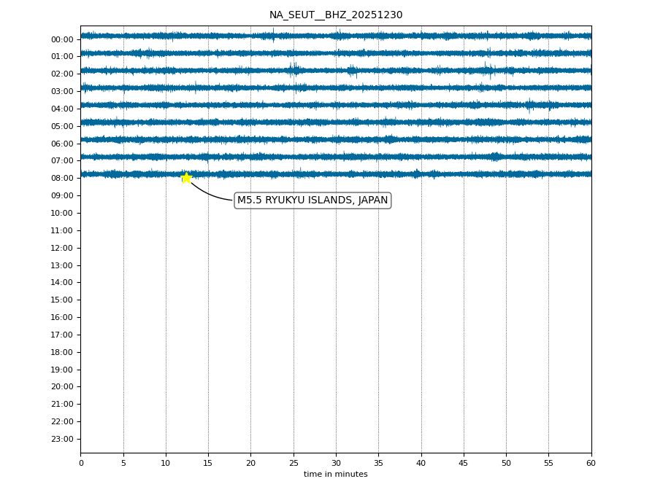Click the 17:00 hour tick label
The image size is (671, 503).
click(62, 335)
